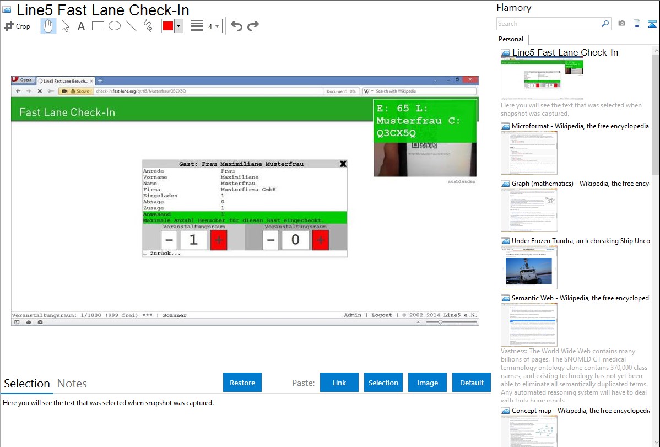The image size is (660, 447).
Task: Open the Graph (mathematics) snapshot thumbnail
Action: click(x=529, y=210)
